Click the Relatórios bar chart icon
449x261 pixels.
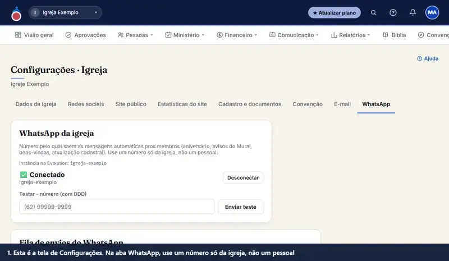334,35
